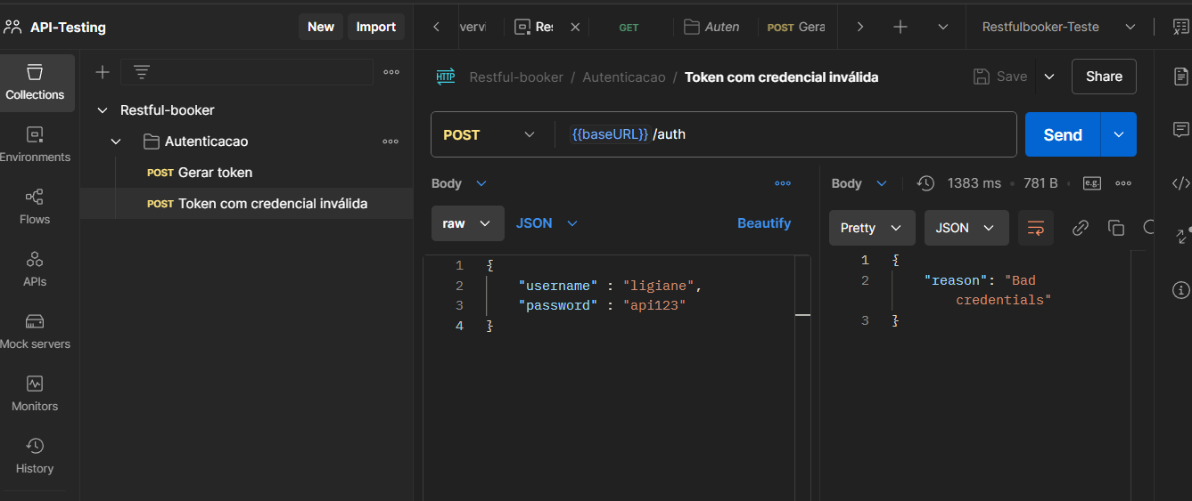The image size is (1192, 501).
Task: Show request History from sidebar
Action: point(35,456)
